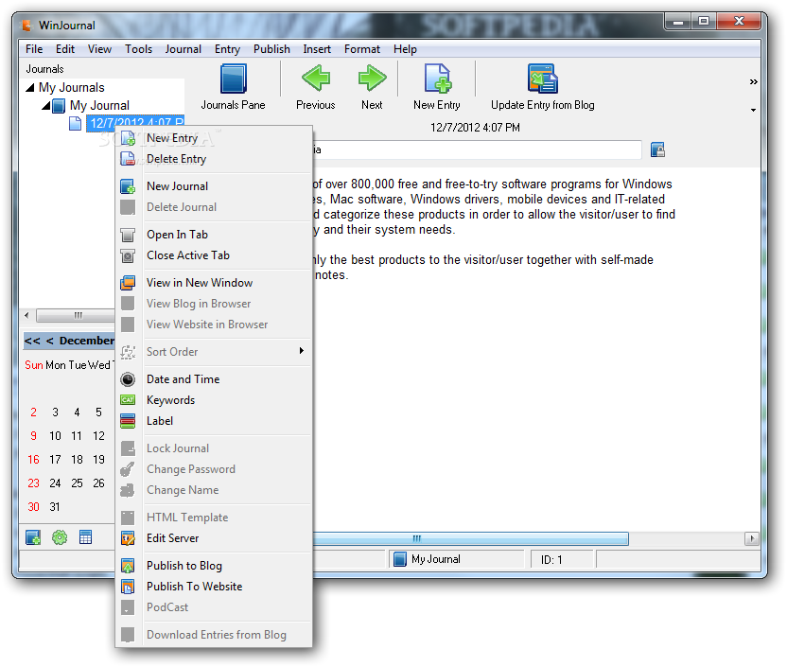Choose Edit Server in context menu
This screenshot has width=787, height=667.
214,538
